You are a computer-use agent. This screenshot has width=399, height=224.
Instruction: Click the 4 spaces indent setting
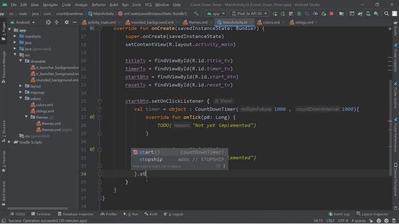click(x=358, y=221)
